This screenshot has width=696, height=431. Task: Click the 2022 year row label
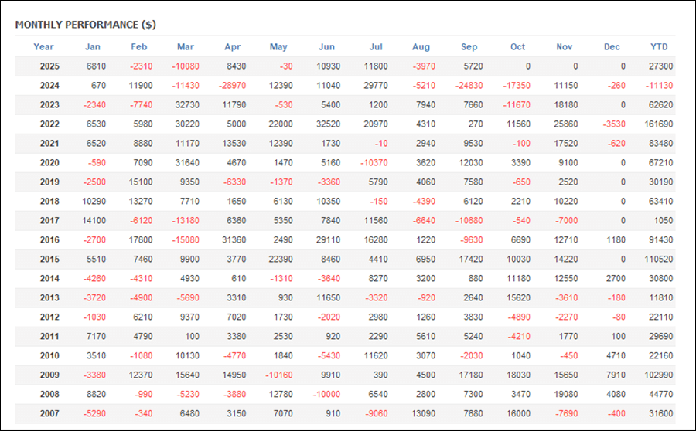click(49, 124)
